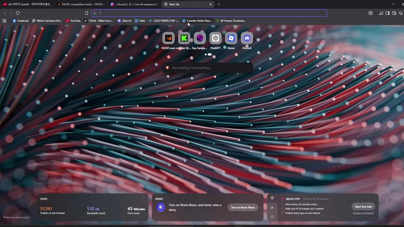
Task: Reload the page with the refresh icon
Action: (18, 13)
